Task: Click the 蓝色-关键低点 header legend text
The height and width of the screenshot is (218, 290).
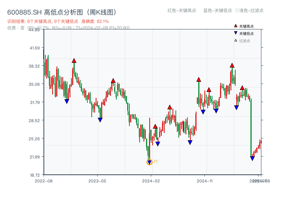Action: (x=217, y=11)
